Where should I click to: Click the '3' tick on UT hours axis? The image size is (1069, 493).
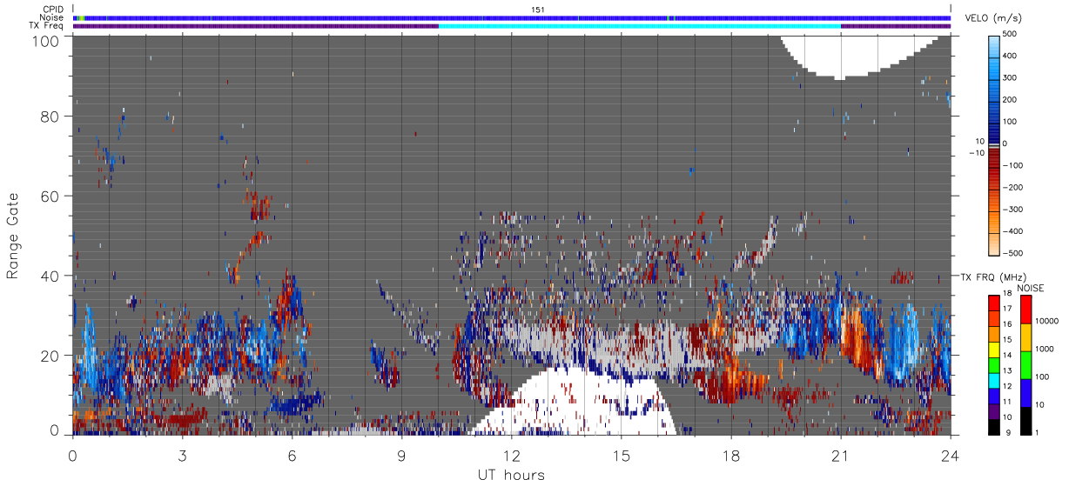pyautogui.click(x=182, y=455)
